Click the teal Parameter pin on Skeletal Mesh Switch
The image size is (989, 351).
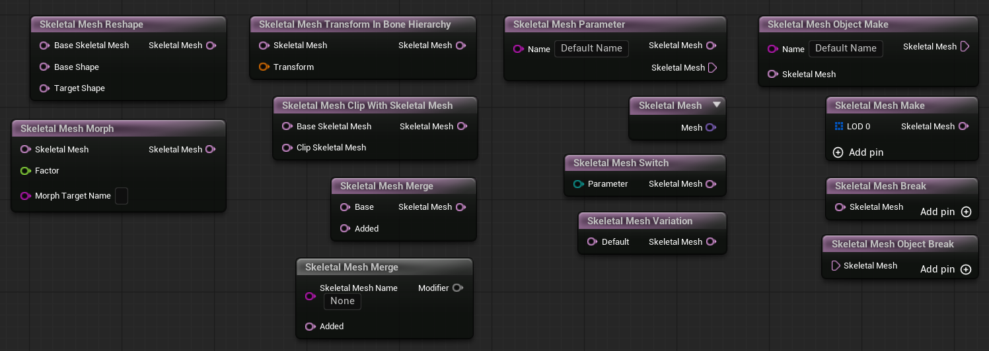[578, 184]
